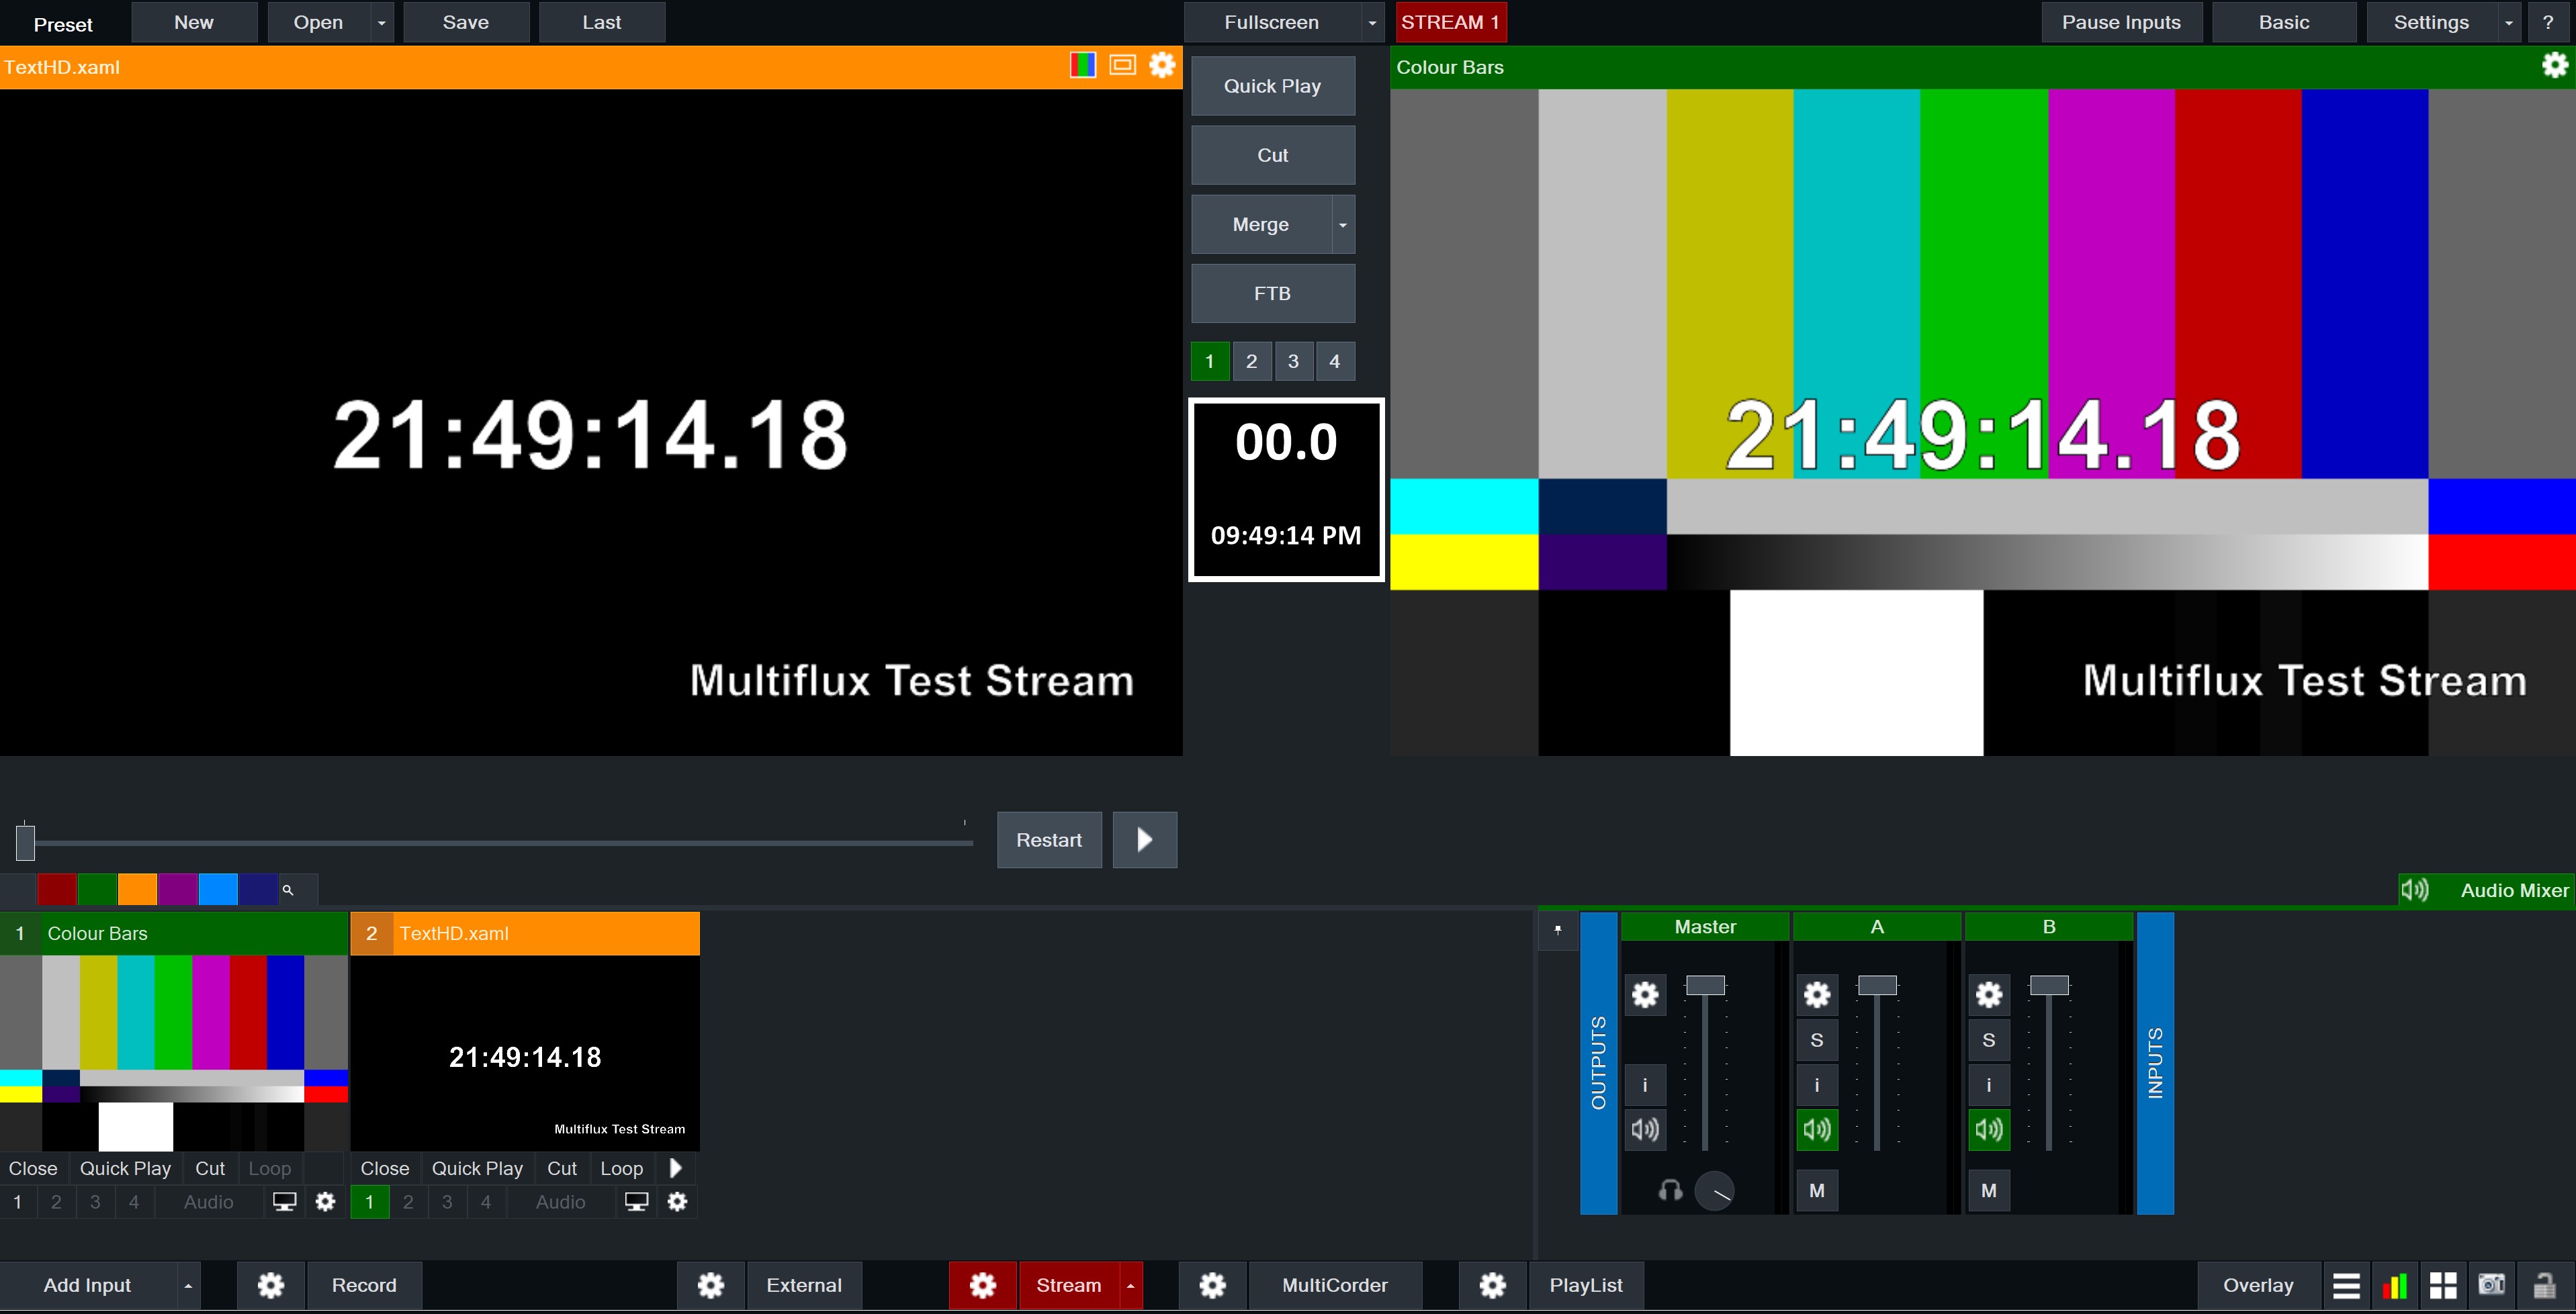Click the colour bars icon in preview header
This screenshot has width=2576, height=1314.
(1082, 66)
